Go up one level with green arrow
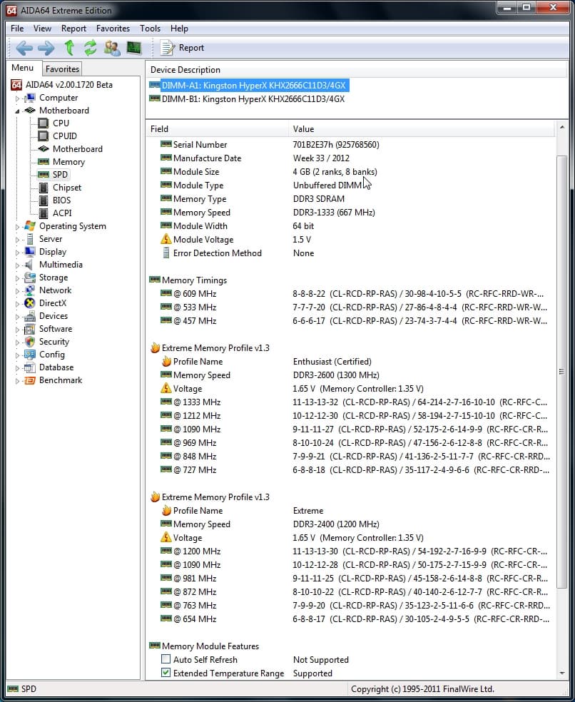The height and width of the screenshot is (702, 575). click(69, 48)
